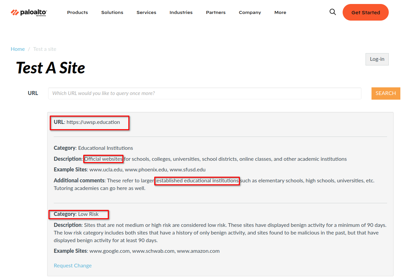This screenshot has height=279, width=406.
Task: Click the Educational Institutions category text
Action: coord(105,148)
